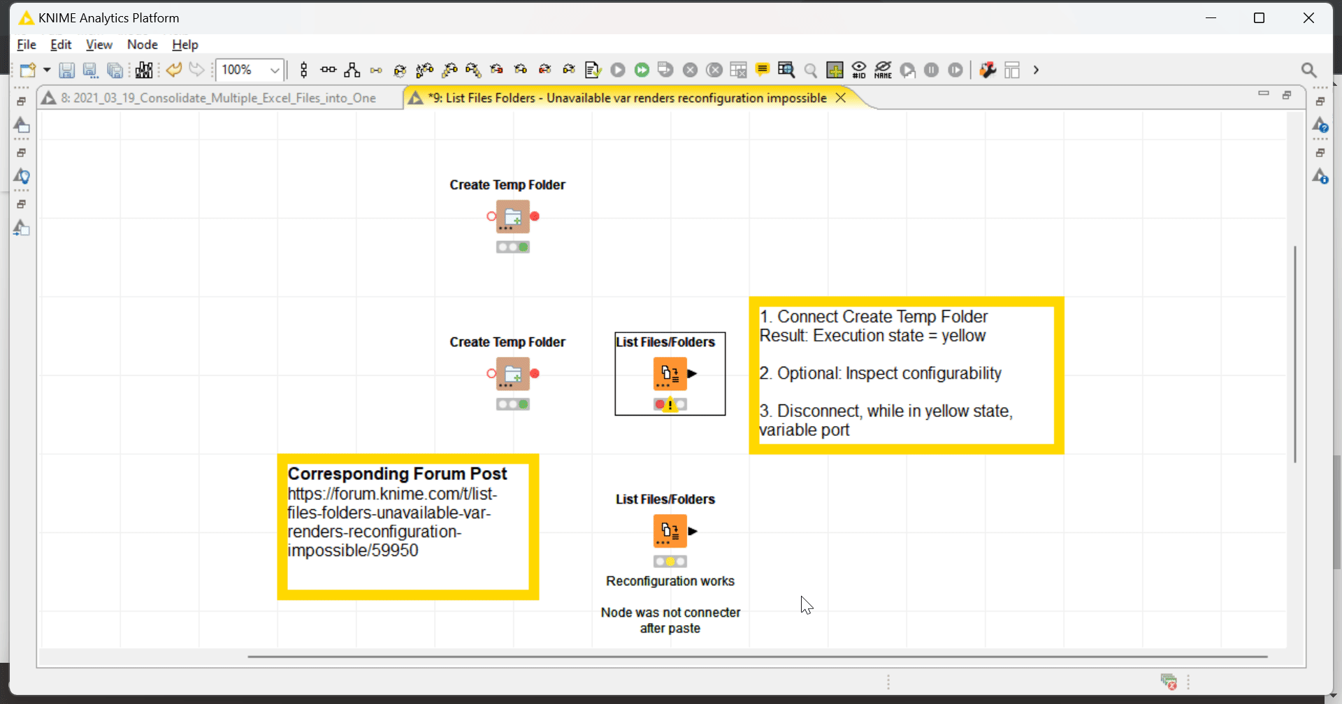
Task: Click the Undo arrow icon
Action: click(174, 70)
